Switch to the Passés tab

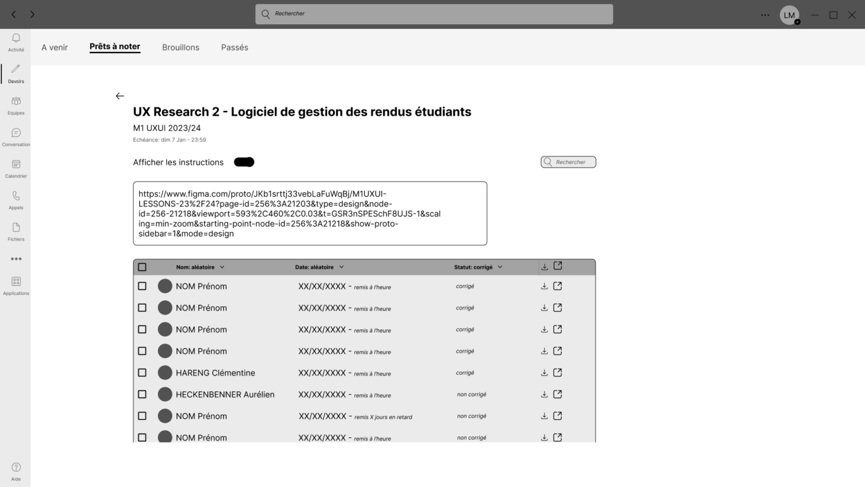(x=234, y=47)
